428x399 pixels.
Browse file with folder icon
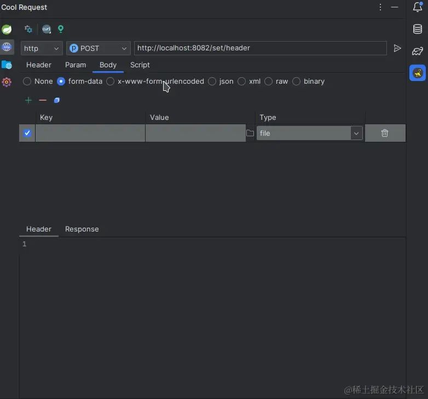250,133
